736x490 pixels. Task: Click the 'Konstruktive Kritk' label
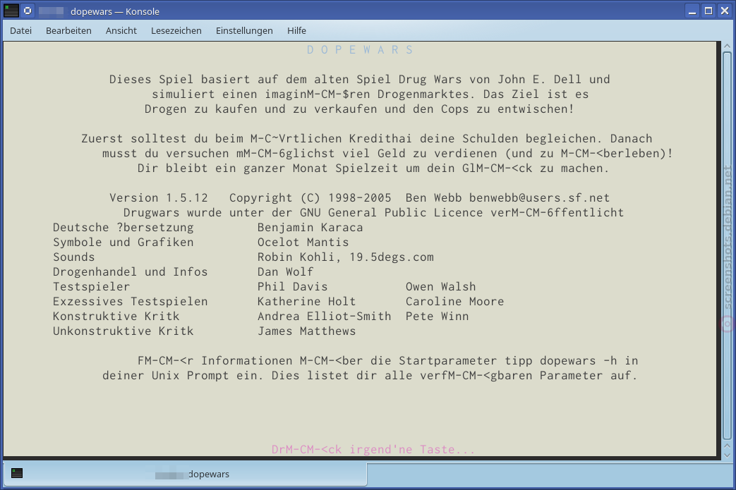point(116,317)
